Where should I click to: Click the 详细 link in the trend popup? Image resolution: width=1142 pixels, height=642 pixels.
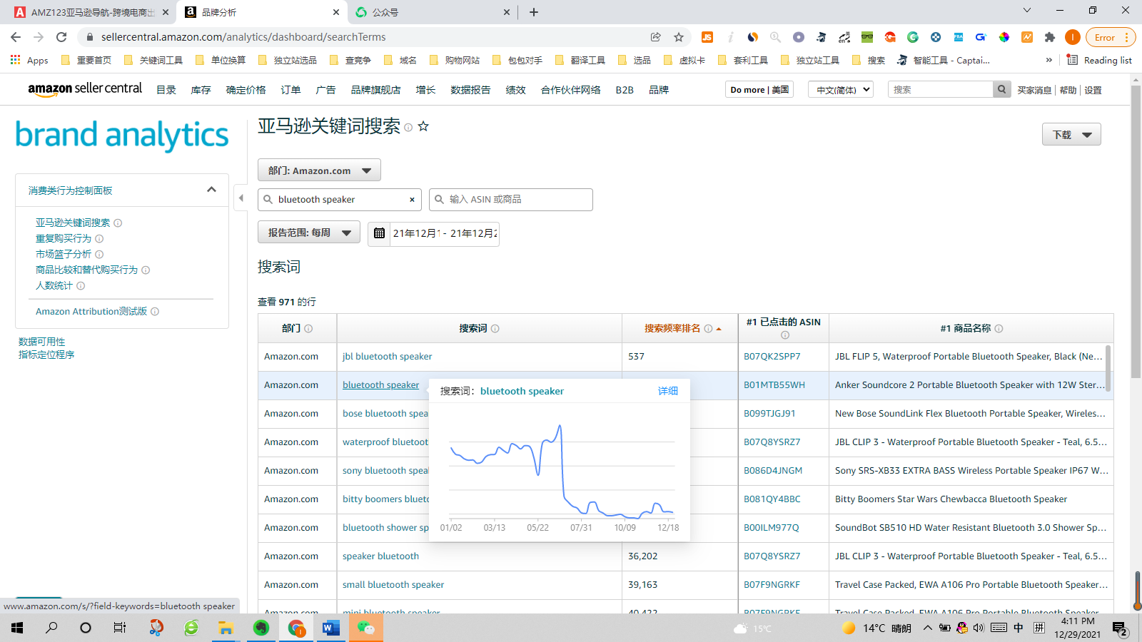click(x=668, y=390)
